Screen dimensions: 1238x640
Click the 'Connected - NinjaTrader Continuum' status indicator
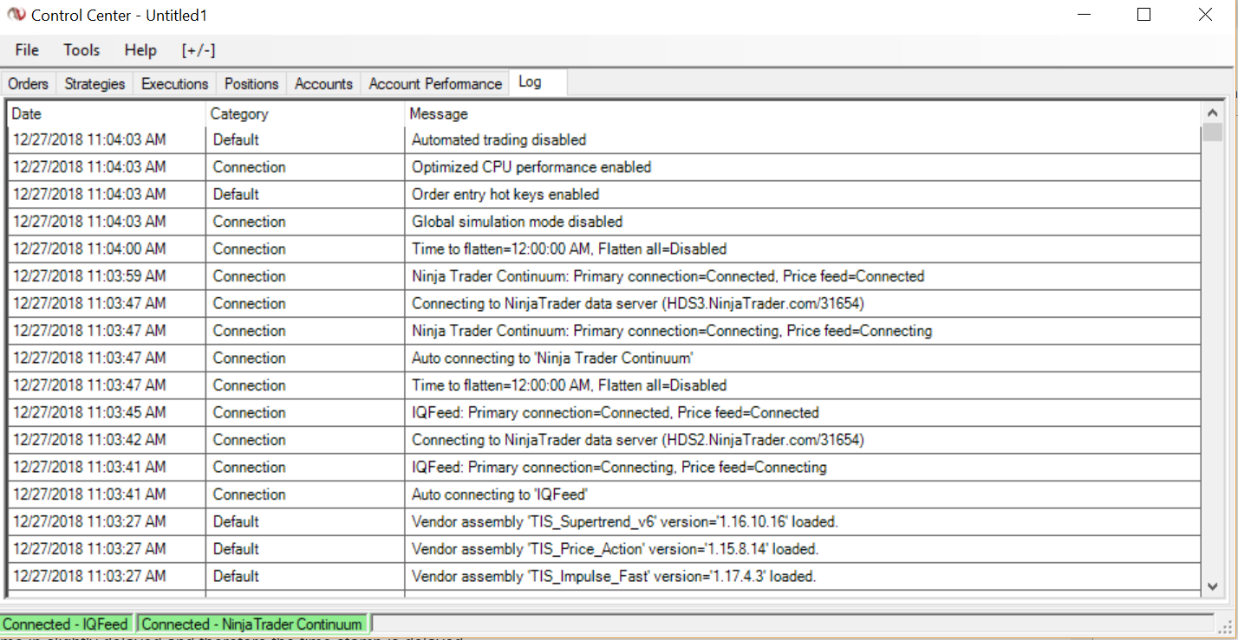pyautogui.click(x=252, y=624)
